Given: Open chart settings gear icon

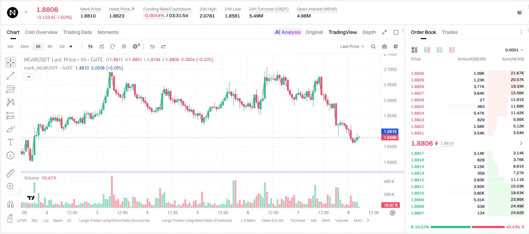Looking at the screenshot, I should (x=396, y=46).
